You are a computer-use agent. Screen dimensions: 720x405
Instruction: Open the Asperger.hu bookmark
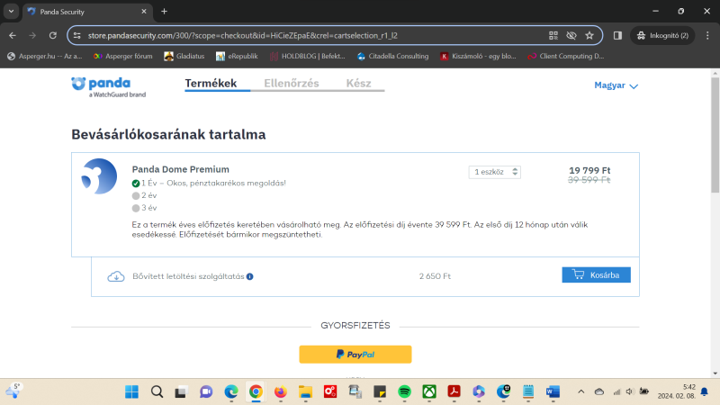(44, 56)
